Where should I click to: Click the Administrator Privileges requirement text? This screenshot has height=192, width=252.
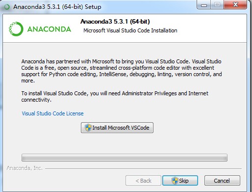(115, 96)
